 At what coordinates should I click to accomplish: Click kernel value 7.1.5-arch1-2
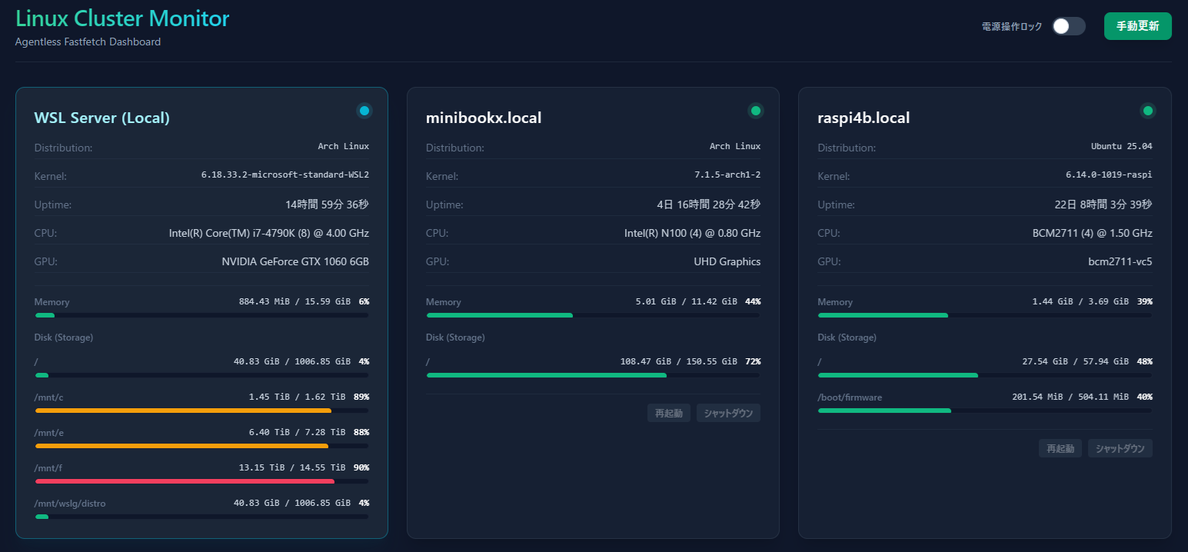coord(727,175)
